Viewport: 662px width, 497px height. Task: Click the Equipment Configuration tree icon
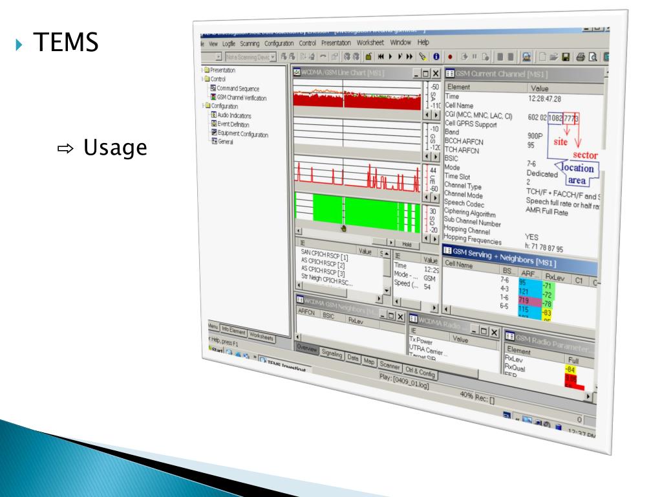click(x=214, y=132)
